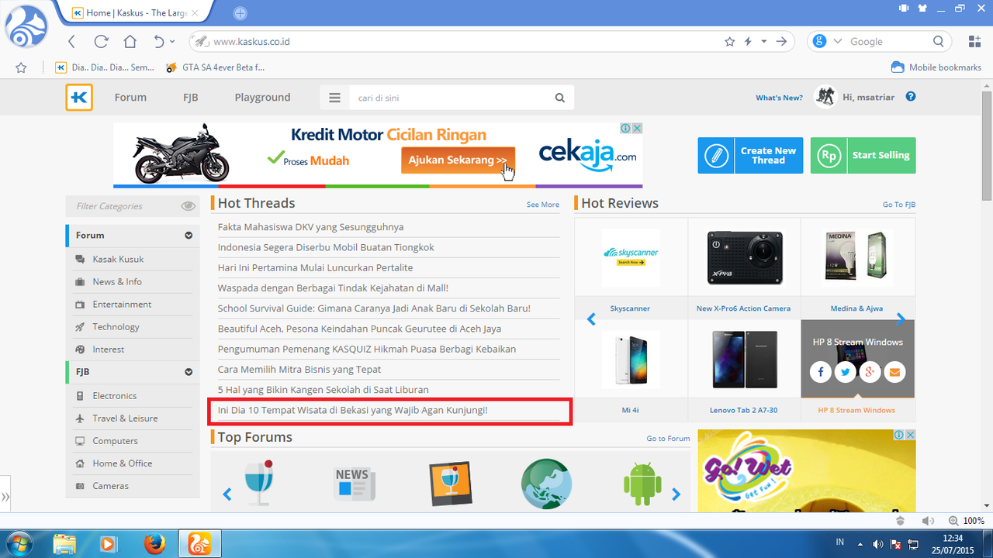
Task: Click Go To FJB link
Action: coord(898,205)
